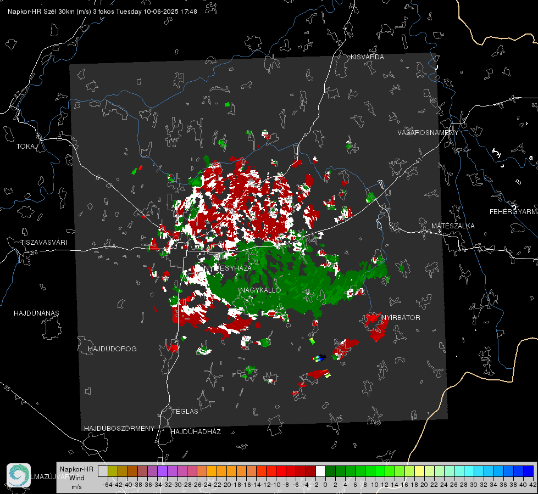Click the Wind label in the legend
The height and width of the screenshot is (494, 538).
coord(77,478)
